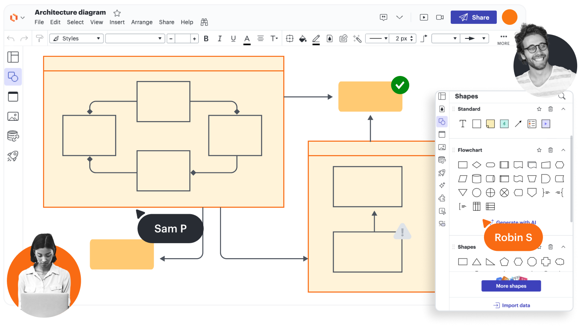
Task: Click the More shapes button
Action: (x=511, y=286)
